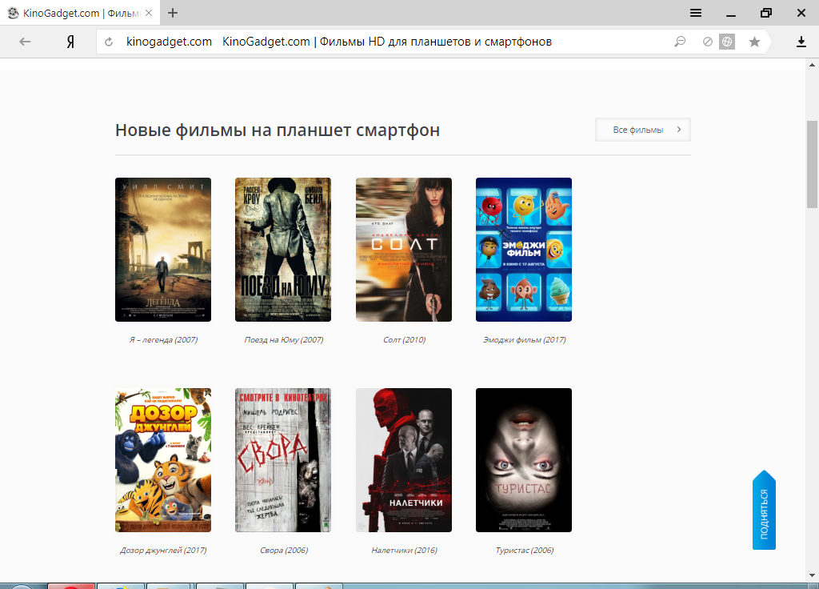Image resolution: width=819 pixels, height=589 pixels.
Task: Open the 'Налетчики' movie poster
Action: point(404,460)
